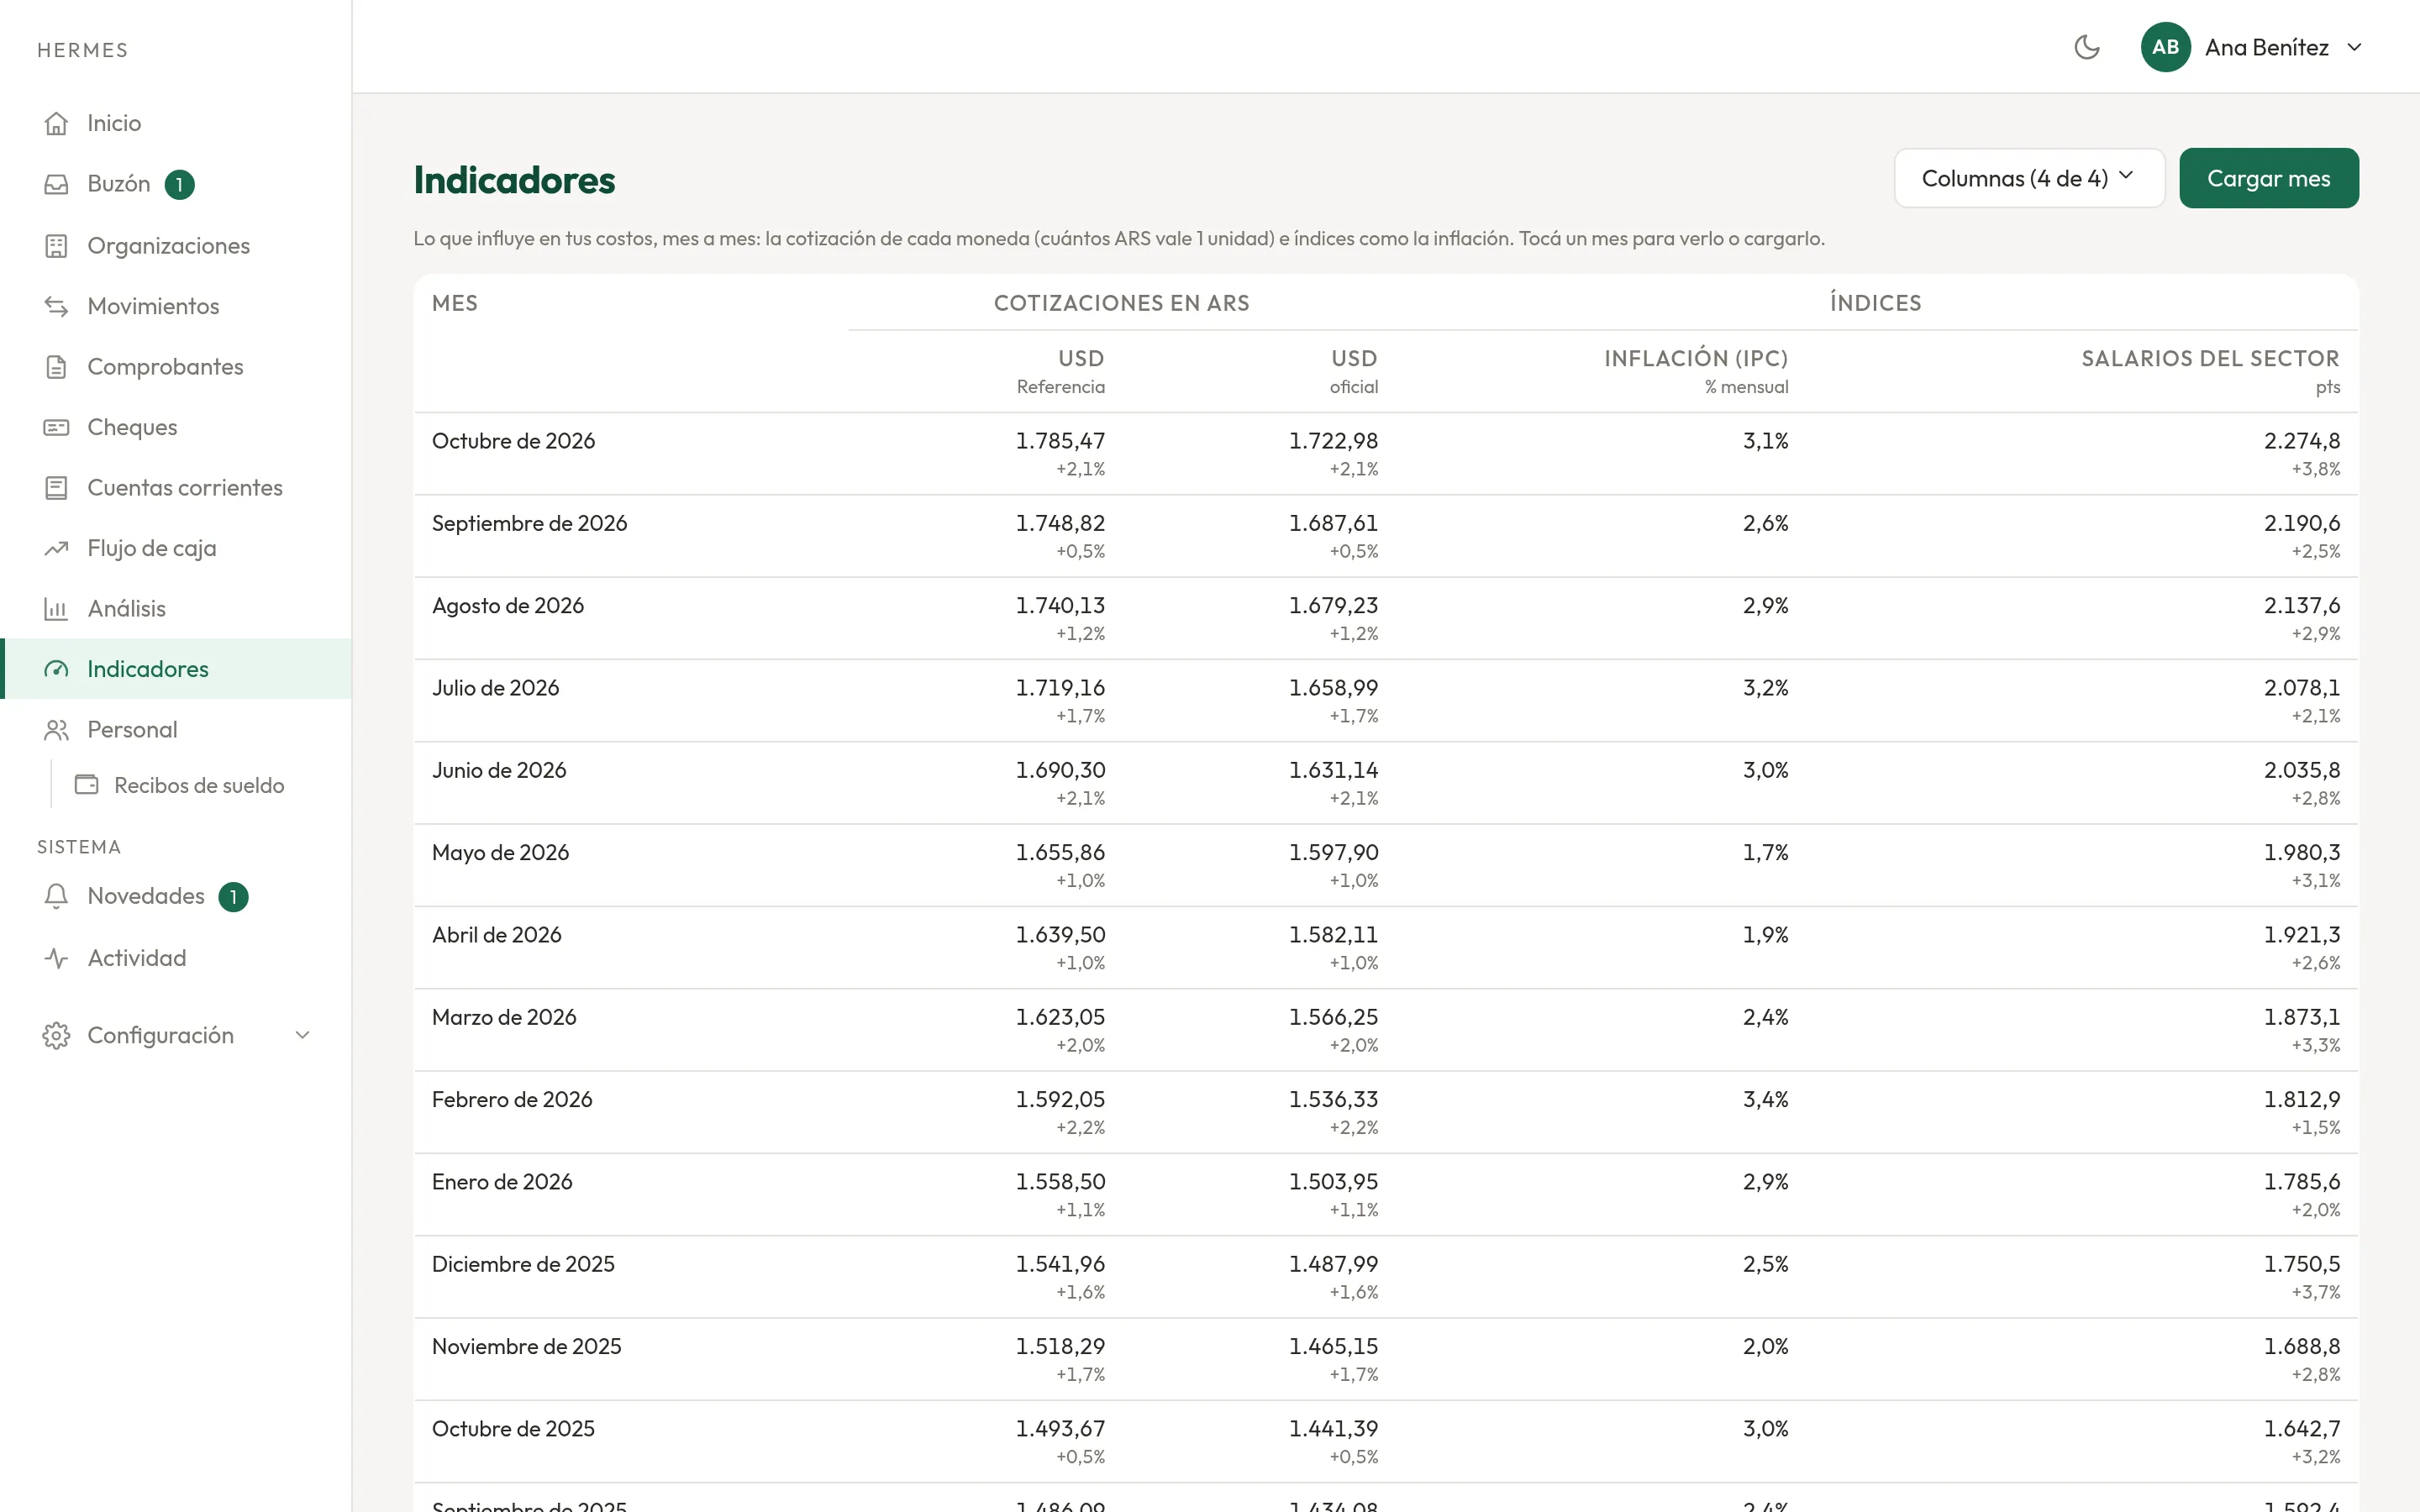Image resolution: width=2420 pixels, height=1512 pixels.
Task: Click the 3,4% inflation value for Febrero
Action: 1765,1099
